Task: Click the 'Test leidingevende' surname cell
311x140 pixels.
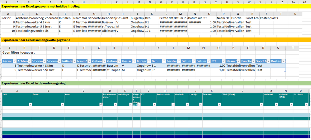Action: click(30, 31)
